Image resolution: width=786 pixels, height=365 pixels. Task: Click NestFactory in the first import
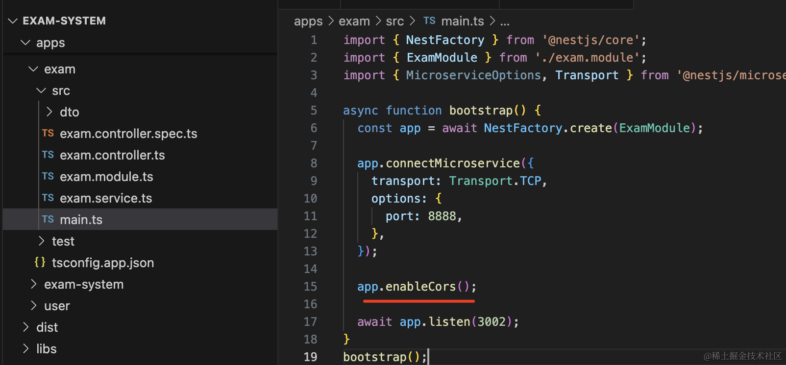pyautogui.click(x=445, y=40)
